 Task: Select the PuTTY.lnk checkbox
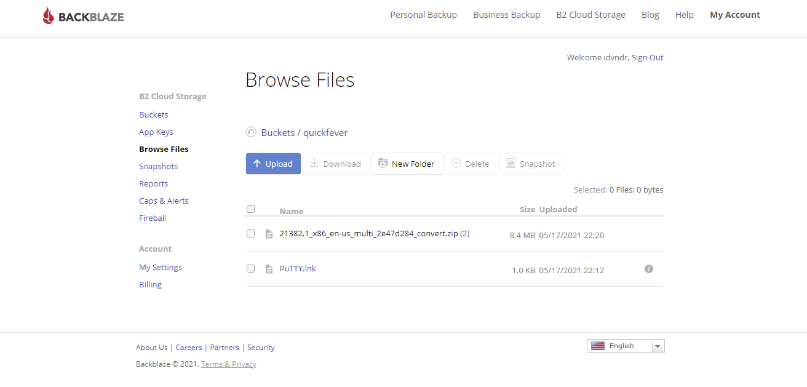250,268
